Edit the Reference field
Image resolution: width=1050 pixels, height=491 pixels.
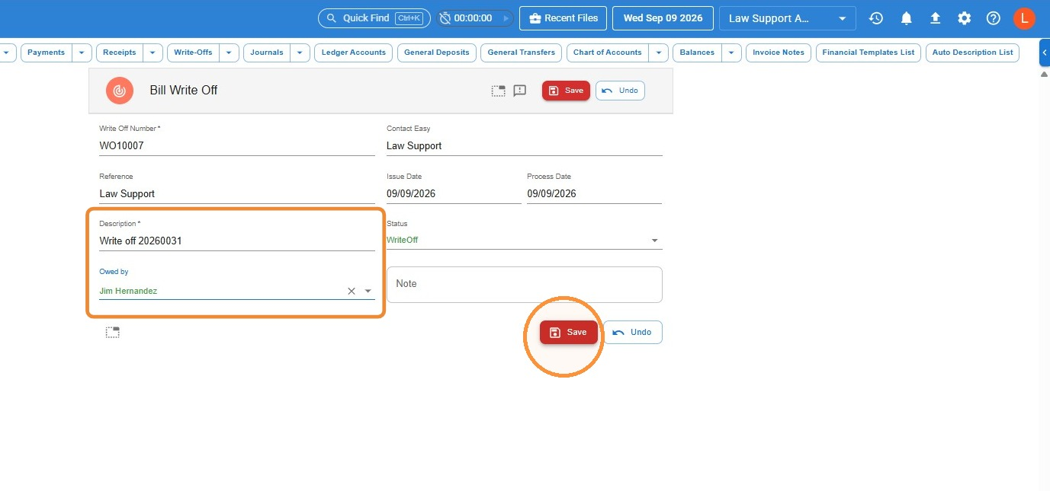point(237,193)
